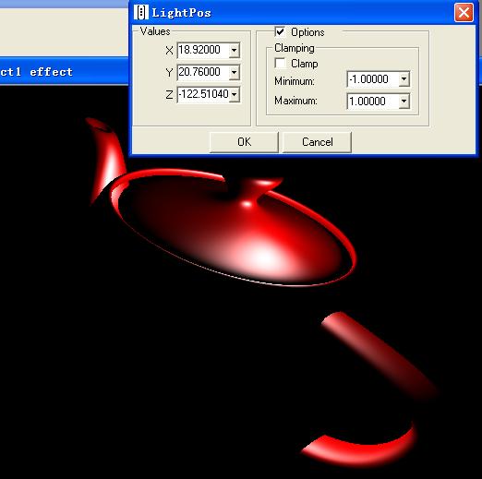The height and width of the screenshot is (479, 482).
Task: Click the Cancel button
Action: (x=317, y=142)
